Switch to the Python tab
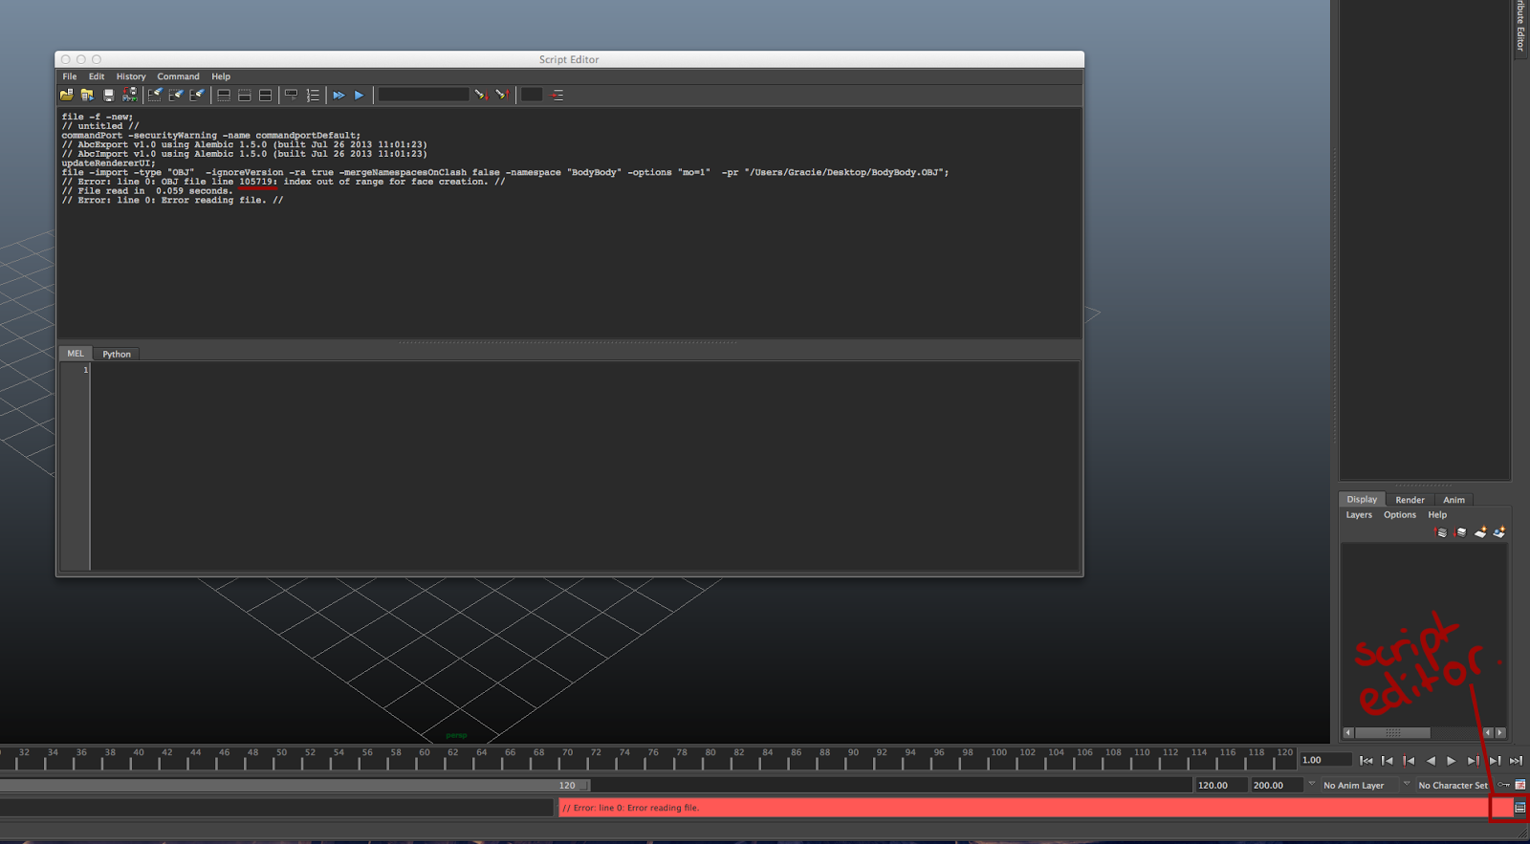 coord(117,354)
